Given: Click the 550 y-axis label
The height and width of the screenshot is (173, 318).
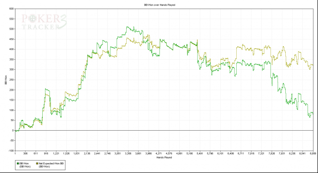Looking at the screenshot, I should click(11, 19).
